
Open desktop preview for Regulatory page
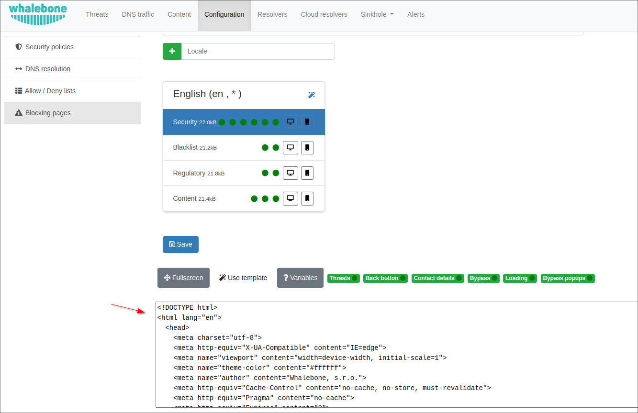[290, 173]
